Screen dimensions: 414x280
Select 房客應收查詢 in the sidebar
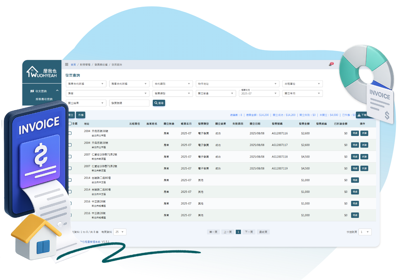[x=44, y=99]
